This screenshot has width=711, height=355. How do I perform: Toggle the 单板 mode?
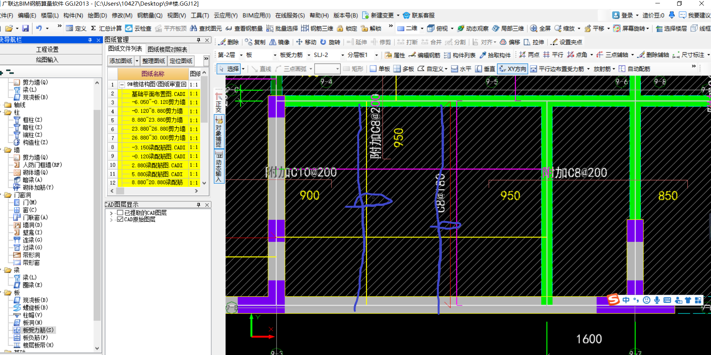pyautogui.click(x=380, y=69)
